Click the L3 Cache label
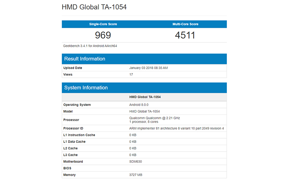288x180 pixels. pyautogui.click(x=70, y=155)
